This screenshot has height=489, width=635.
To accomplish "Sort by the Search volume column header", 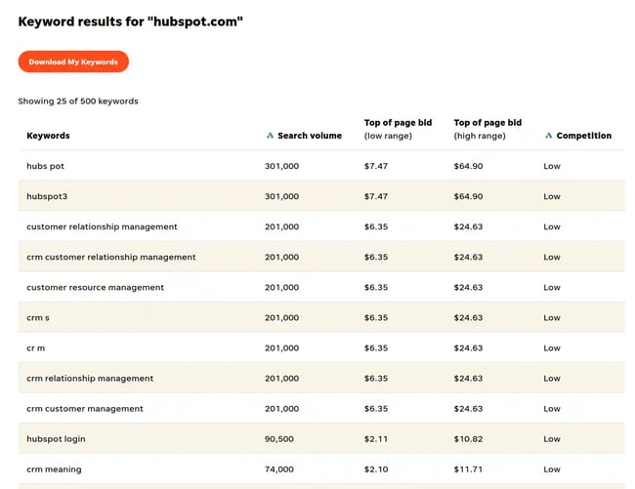I will [x=310, y=136].
